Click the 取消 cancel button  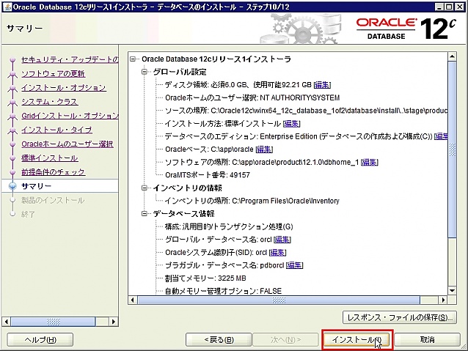coord(427,340)
